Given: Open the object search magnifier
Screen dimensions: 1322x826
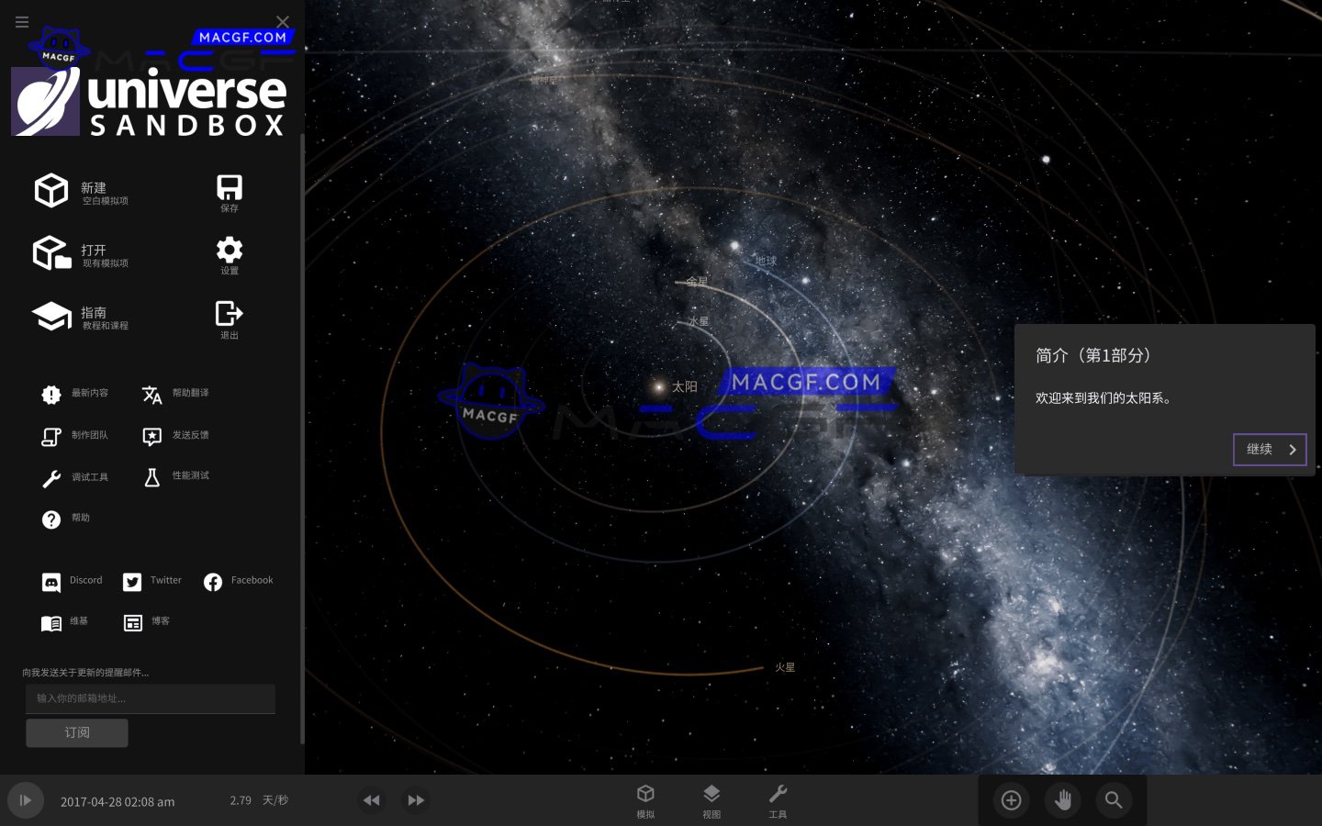Looking at the screenshot, I should tap(1115, 800).
